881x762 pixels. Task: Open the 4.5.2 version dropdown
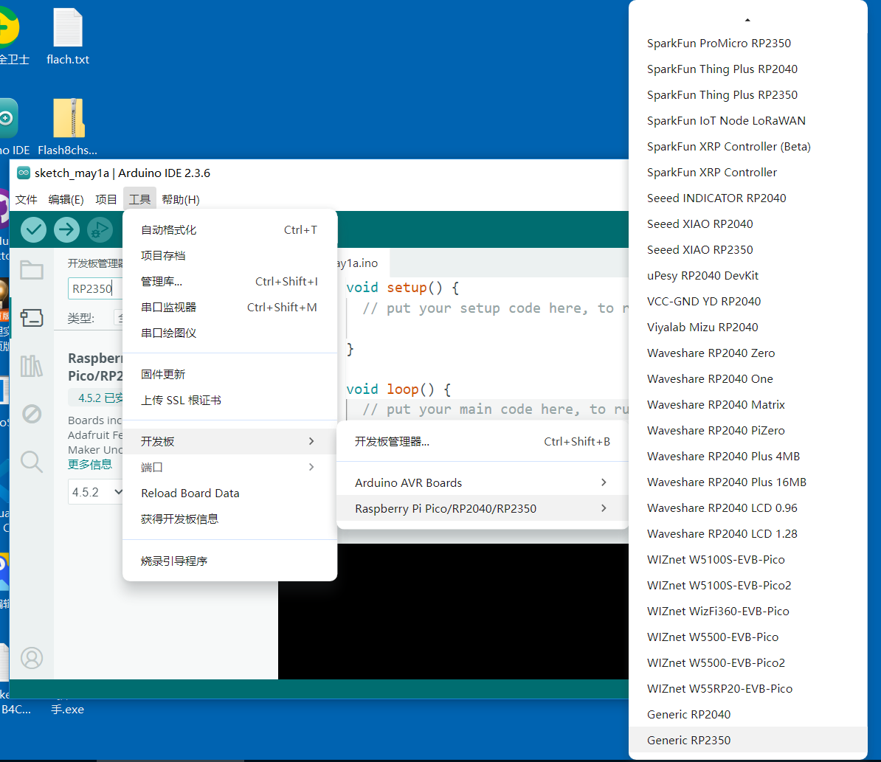pos(95,492)
